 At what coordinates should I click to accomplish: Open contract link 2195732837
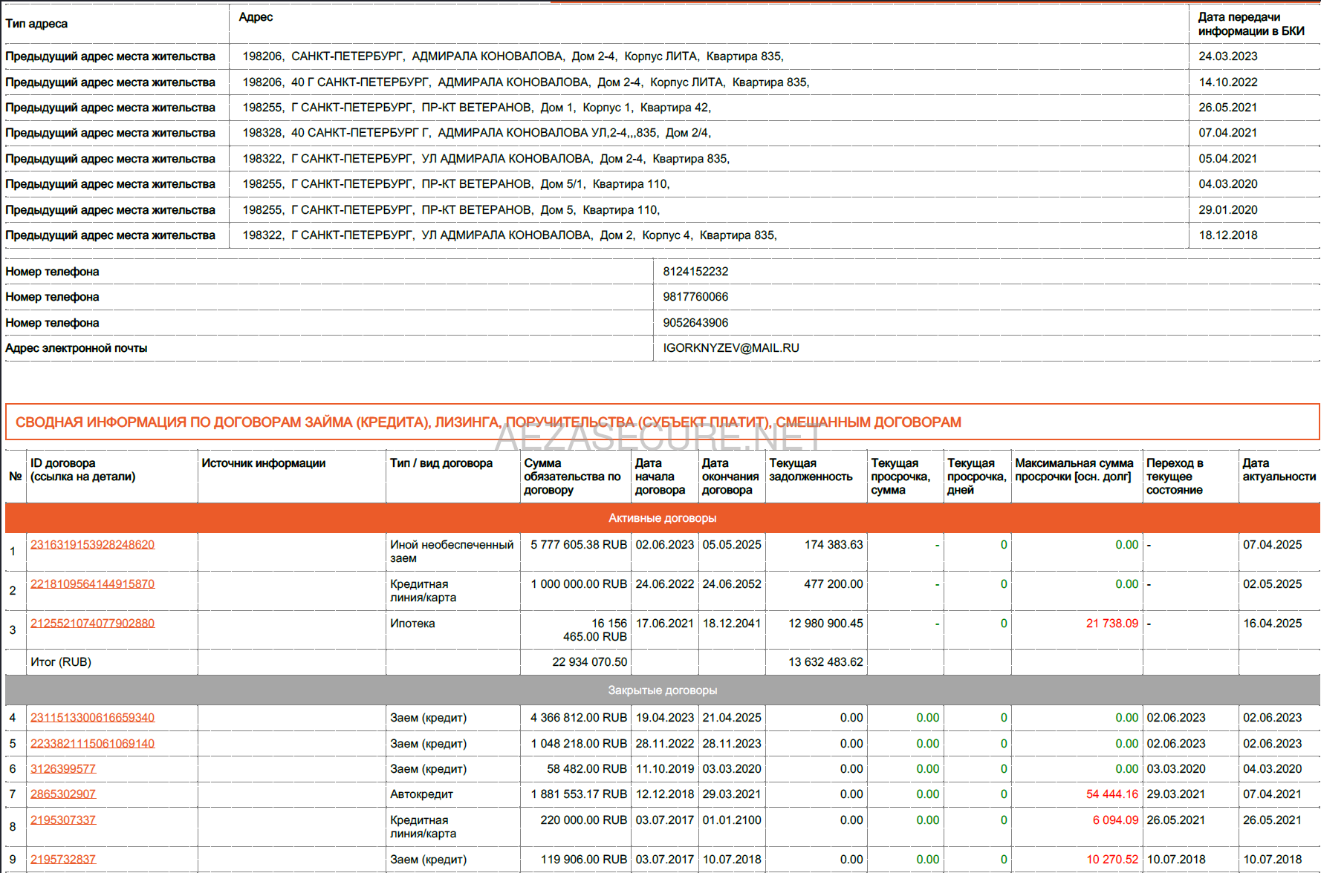click(63, 860)
